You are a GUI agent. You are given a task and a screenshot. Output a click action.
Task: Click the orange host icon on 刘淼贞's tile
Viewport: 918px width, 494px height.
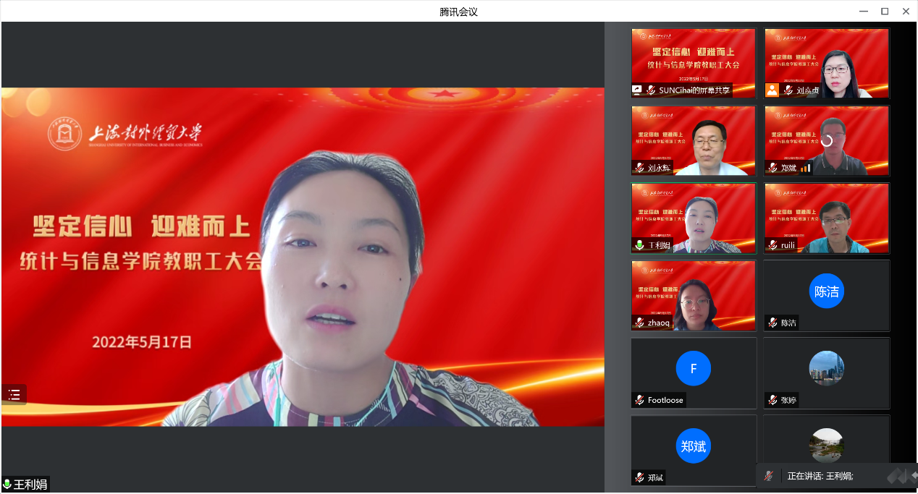point(772,90)
